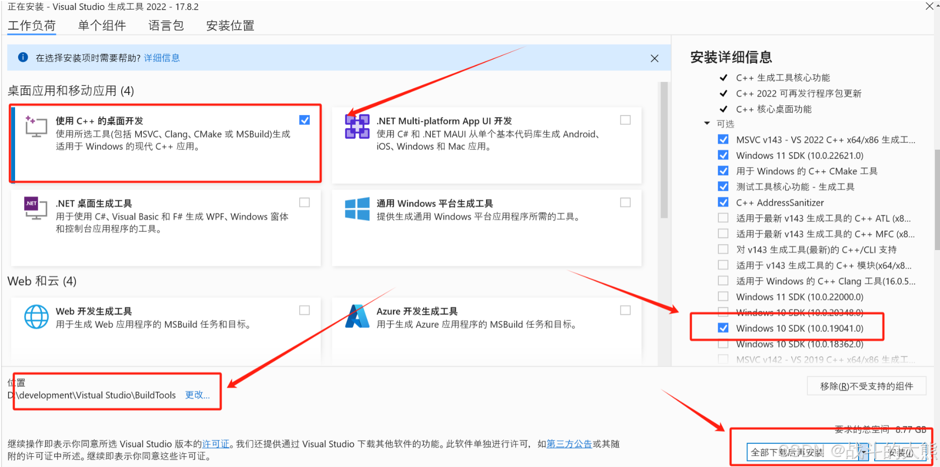Collapse the 可选 components section
This screenshot has height=467, width=940.
tap(707, 124)
